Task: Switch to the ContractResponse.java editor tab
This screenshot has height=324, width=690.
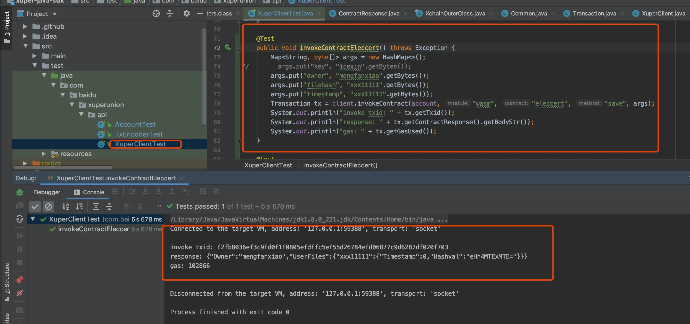Action: pyautogui.click(x=368, y=13)
